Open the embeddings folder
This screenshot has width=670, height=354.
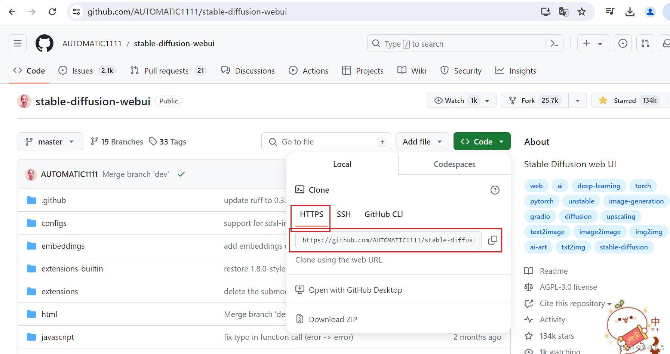pyautogui.click(x=63, y=246)
